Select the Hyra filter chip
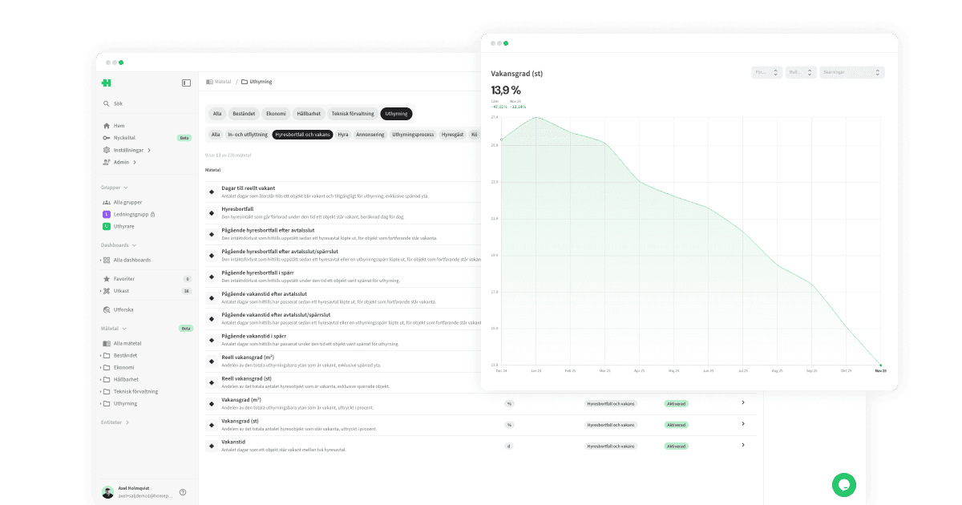This screenshot has height=505, width=962. [x=342, y=134]
